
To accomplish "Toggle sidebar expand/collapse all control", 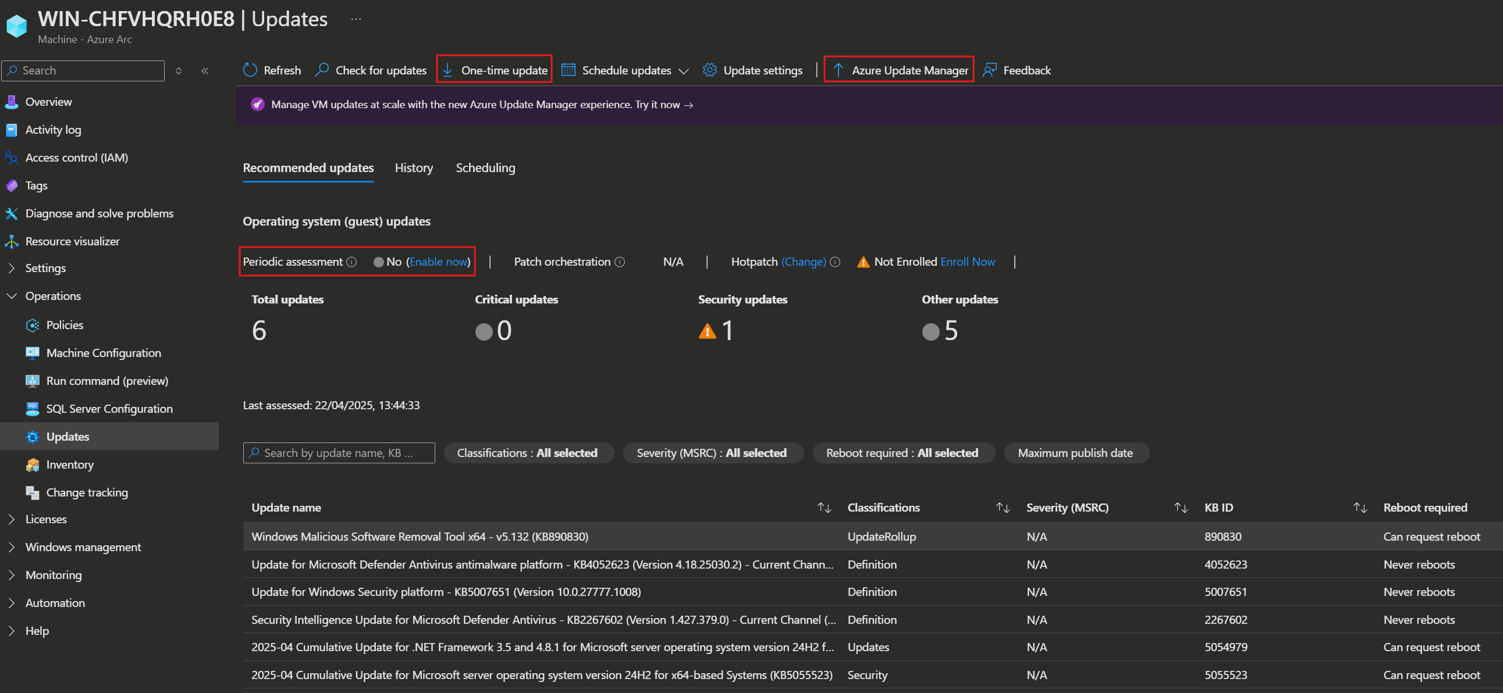I will (179, 71).
